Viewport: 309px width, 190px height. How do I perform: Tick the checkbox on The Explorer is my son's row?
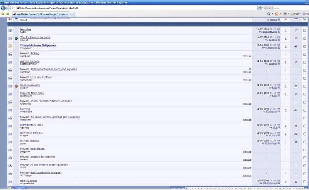tap(305, 39)
